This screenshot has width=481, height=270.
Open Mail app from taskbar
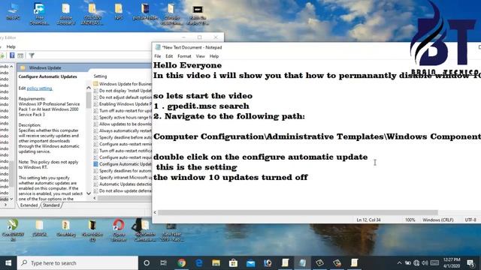tap(250, 263)
